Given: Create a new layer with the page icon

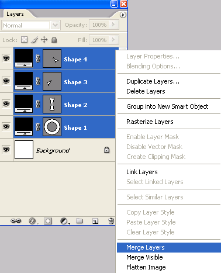Looking at the screenshot, I should click(95, 221).
